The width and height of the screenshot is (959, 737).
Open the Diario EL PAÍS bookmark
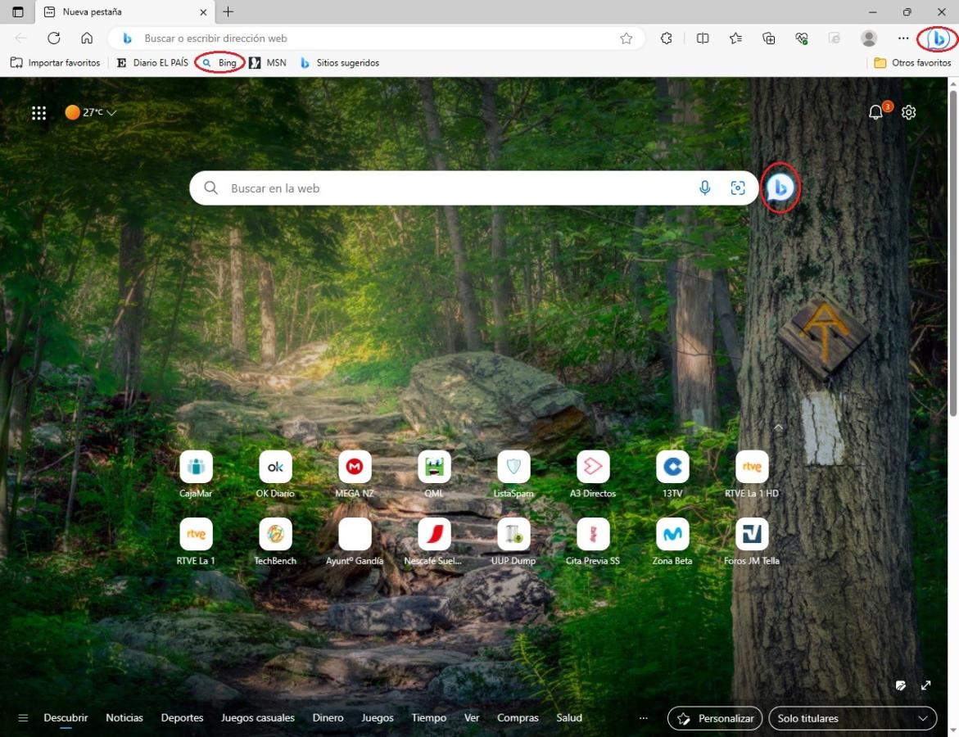152,63
